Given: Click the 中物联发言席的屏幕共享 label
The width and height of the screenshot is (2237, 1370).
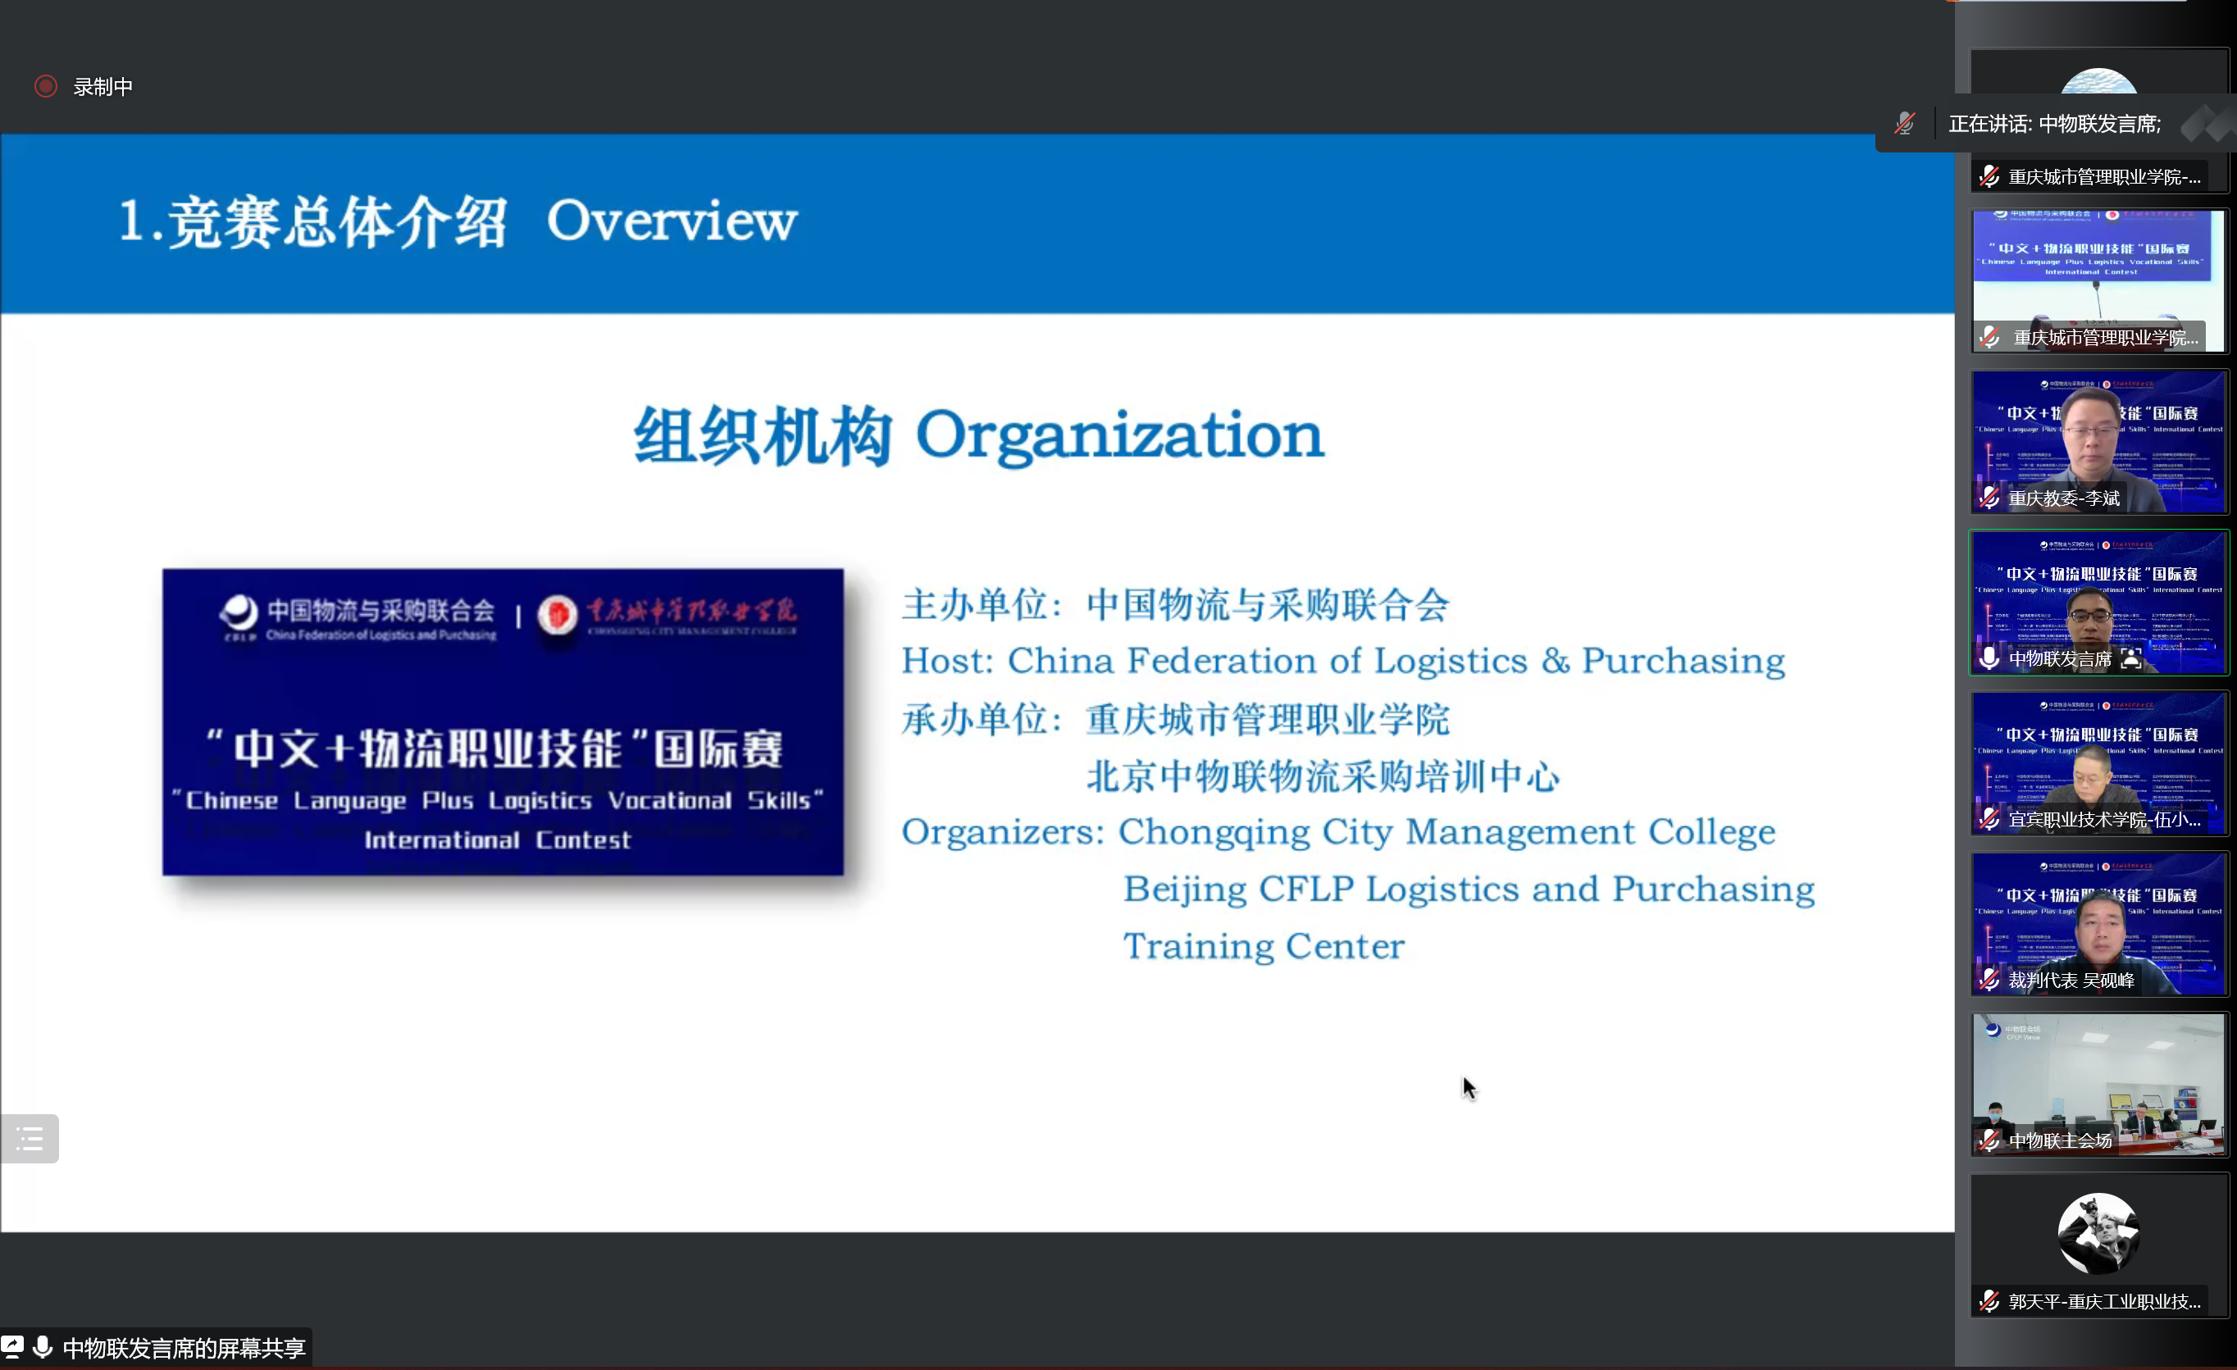Looking at the screenshot, I should [x=185, y=1347].
